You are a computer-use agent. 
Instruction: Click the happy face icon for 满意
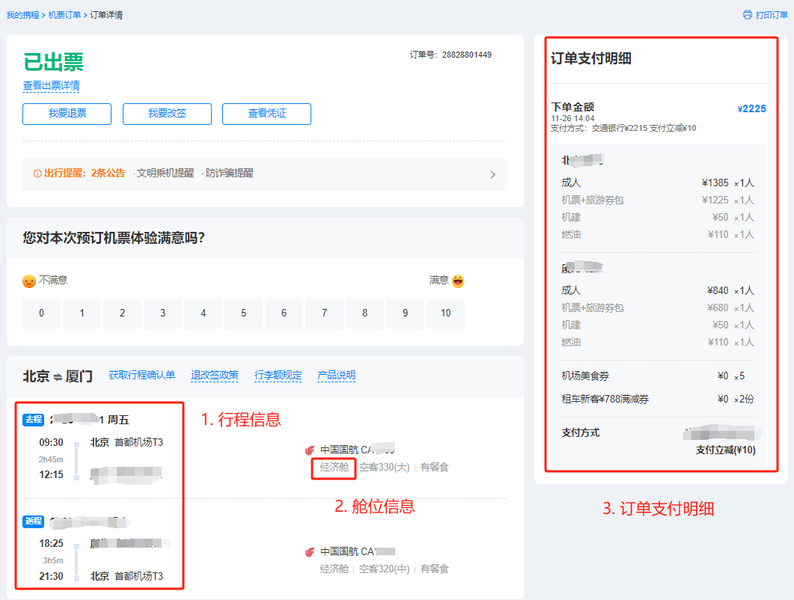pos(458,281)
